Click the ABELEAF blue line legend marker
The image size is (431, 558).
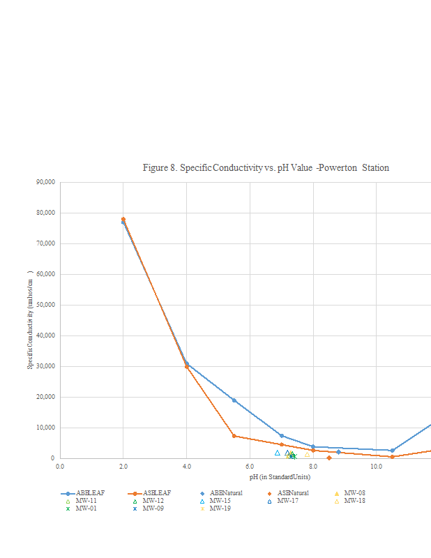(x=68, y=493)
